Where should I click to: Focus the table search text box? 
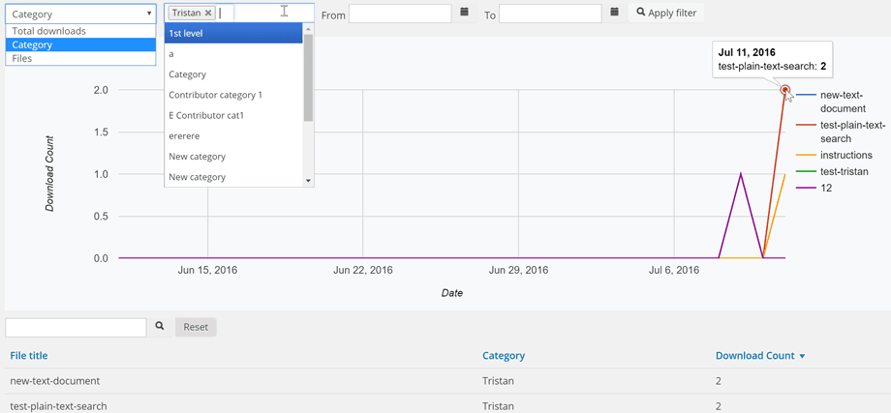77,327
